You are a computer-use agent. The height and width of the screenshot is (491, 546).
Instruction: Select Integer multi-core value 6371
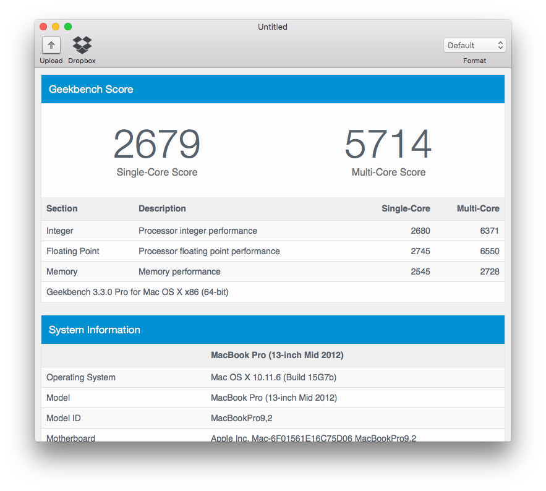click(x=490, y=231)
